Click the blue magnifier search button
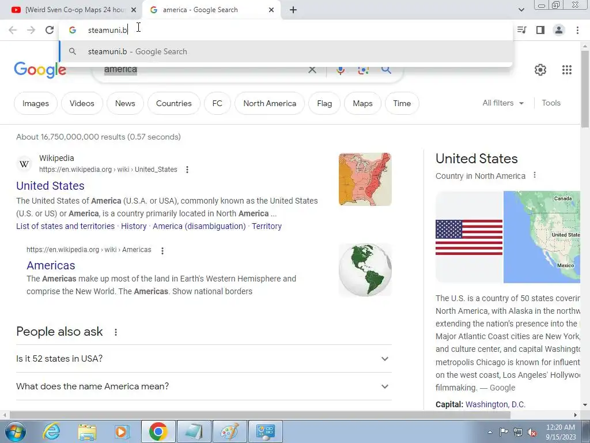This screenshot has width=590, height=443. click(386, 70)
